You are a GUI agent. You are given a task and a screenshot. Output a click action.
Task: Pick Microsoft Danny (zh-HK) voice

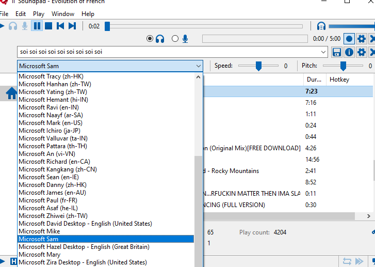click(106, 185)
